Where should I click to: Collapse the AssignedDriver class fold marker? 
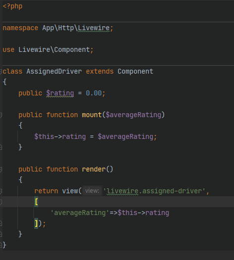[0, 72]
